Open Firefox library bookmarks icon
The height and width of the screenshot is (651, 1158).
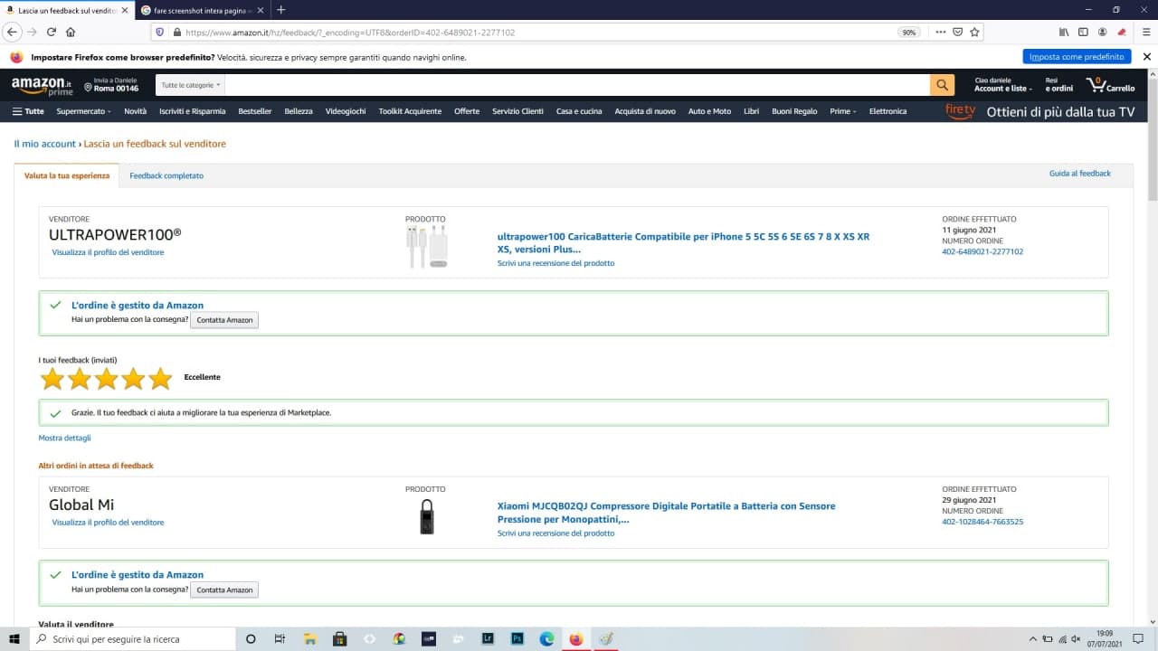click(x=1064, y=32)
